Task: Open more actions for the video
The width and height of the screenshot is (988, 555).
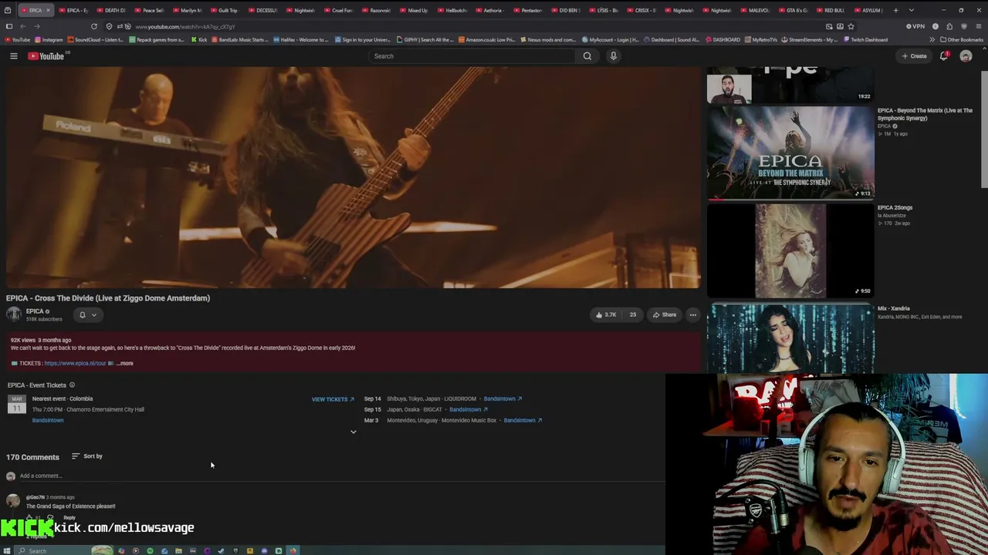Action: click(x=693, y=314)
